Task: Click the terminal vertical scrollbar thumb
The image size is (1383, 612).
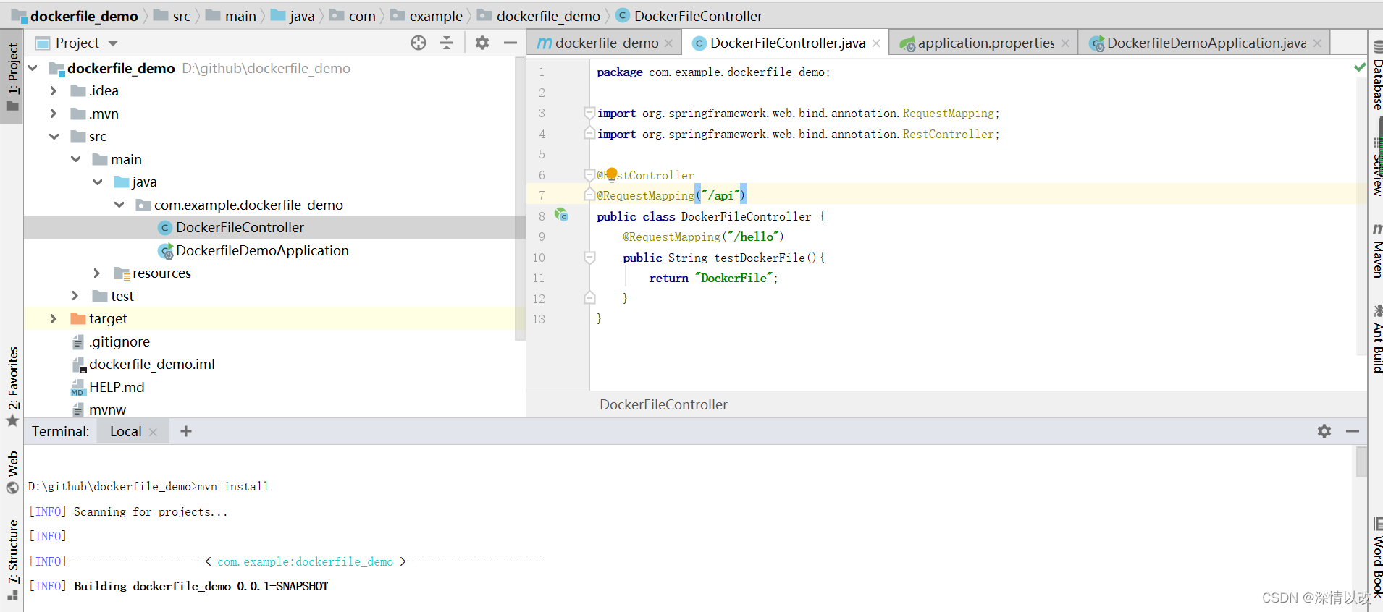Action: (1361, 462)
